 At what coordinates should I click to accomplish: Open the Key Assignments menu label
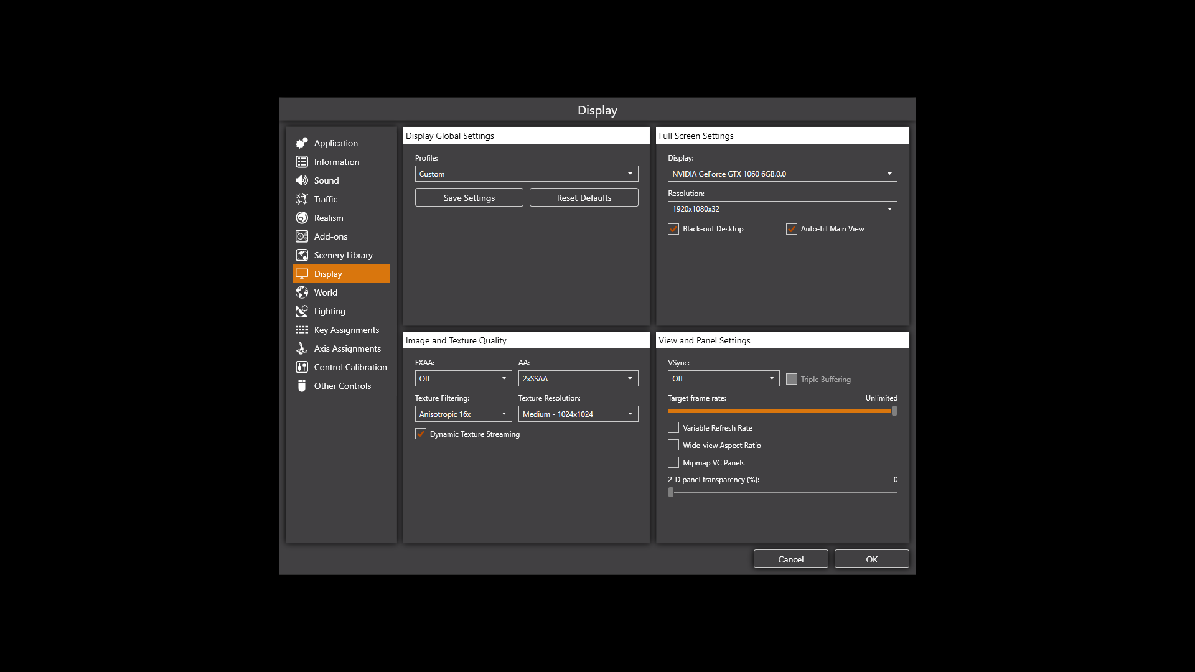tap(347, 330)
